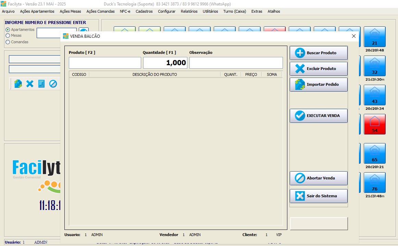Click the blue X icon in left toolbar

click(x=30, y=84)
